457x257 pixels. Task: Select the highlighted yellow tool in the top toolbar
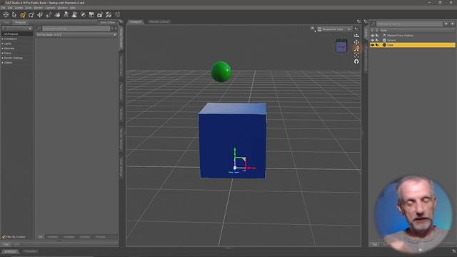(x=23, y=14)
